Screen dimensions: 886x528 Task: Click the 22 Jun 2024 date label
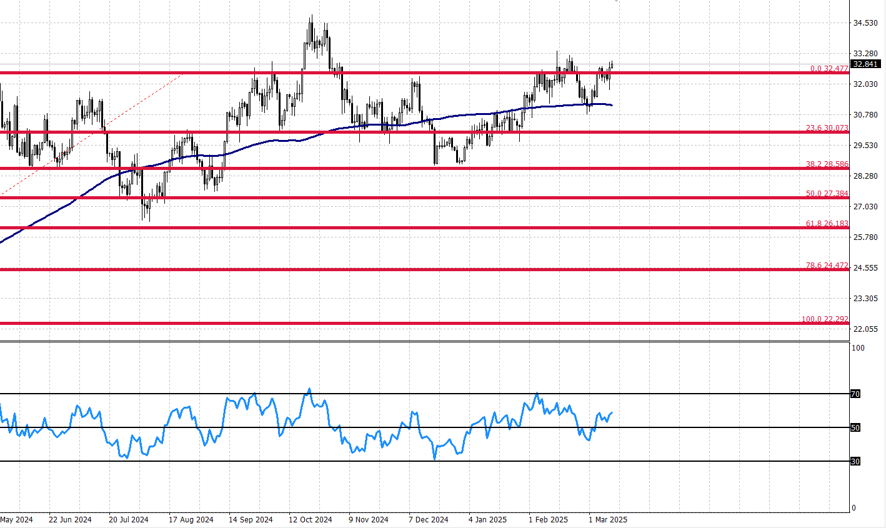click(70, 520)
